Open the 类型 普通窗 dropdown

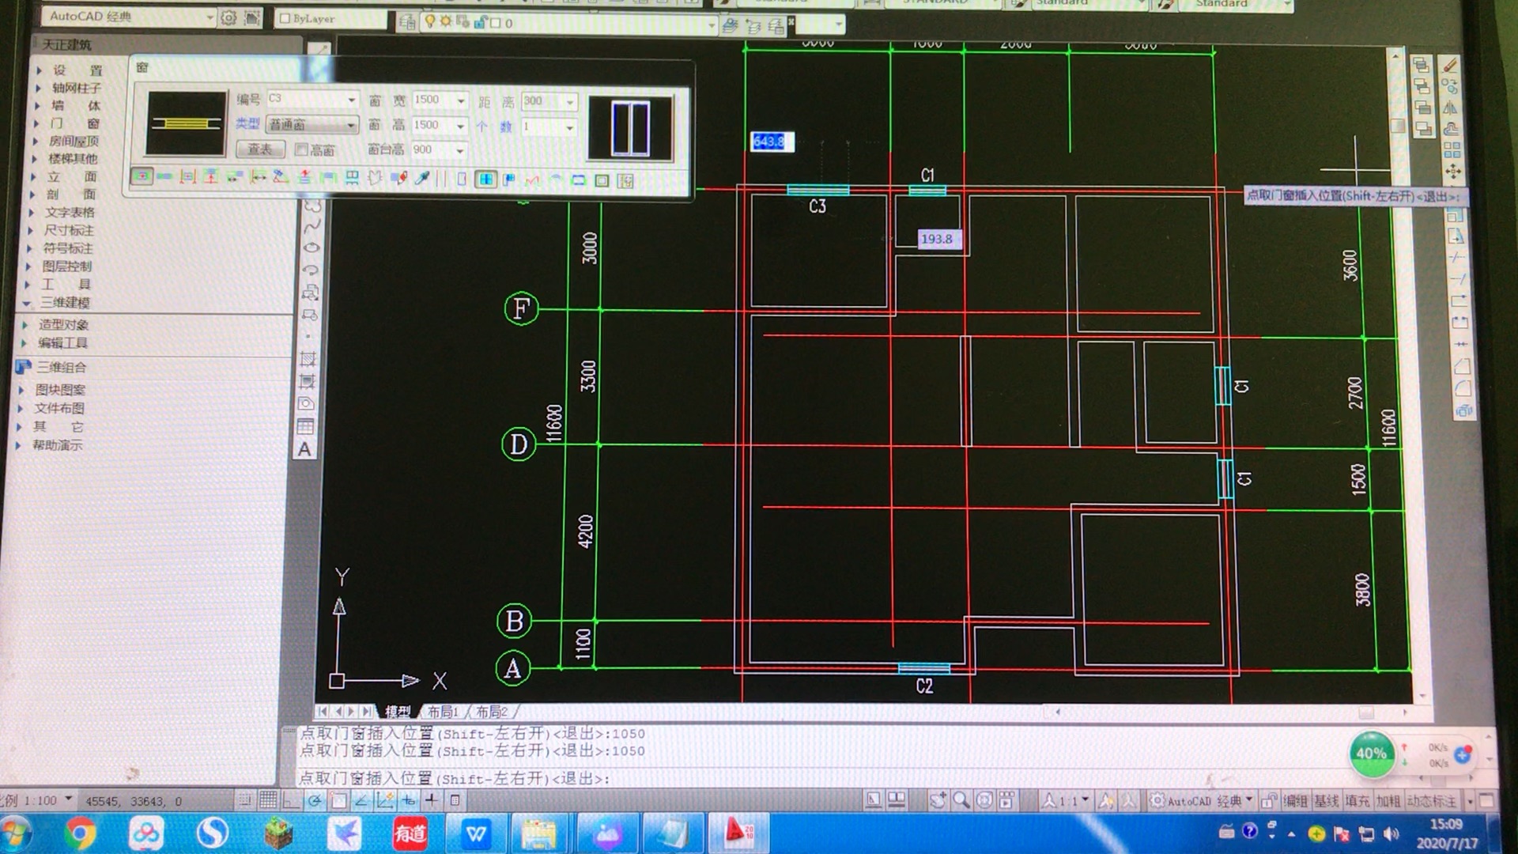350,125
